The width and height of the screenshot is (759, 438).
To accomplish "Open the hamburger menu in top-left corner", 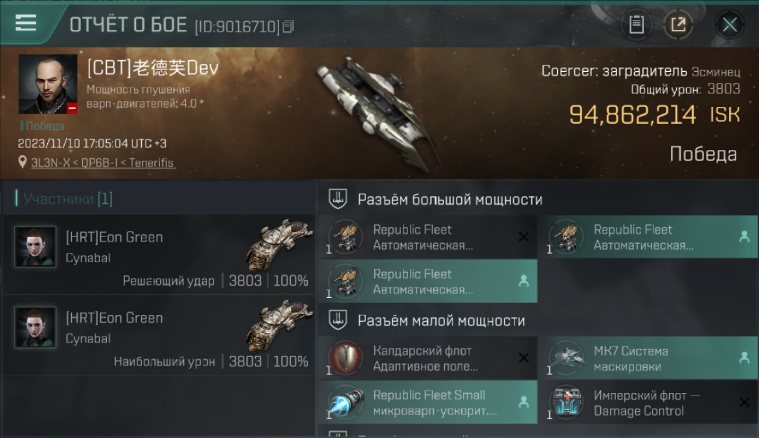I will click(26, 23).
